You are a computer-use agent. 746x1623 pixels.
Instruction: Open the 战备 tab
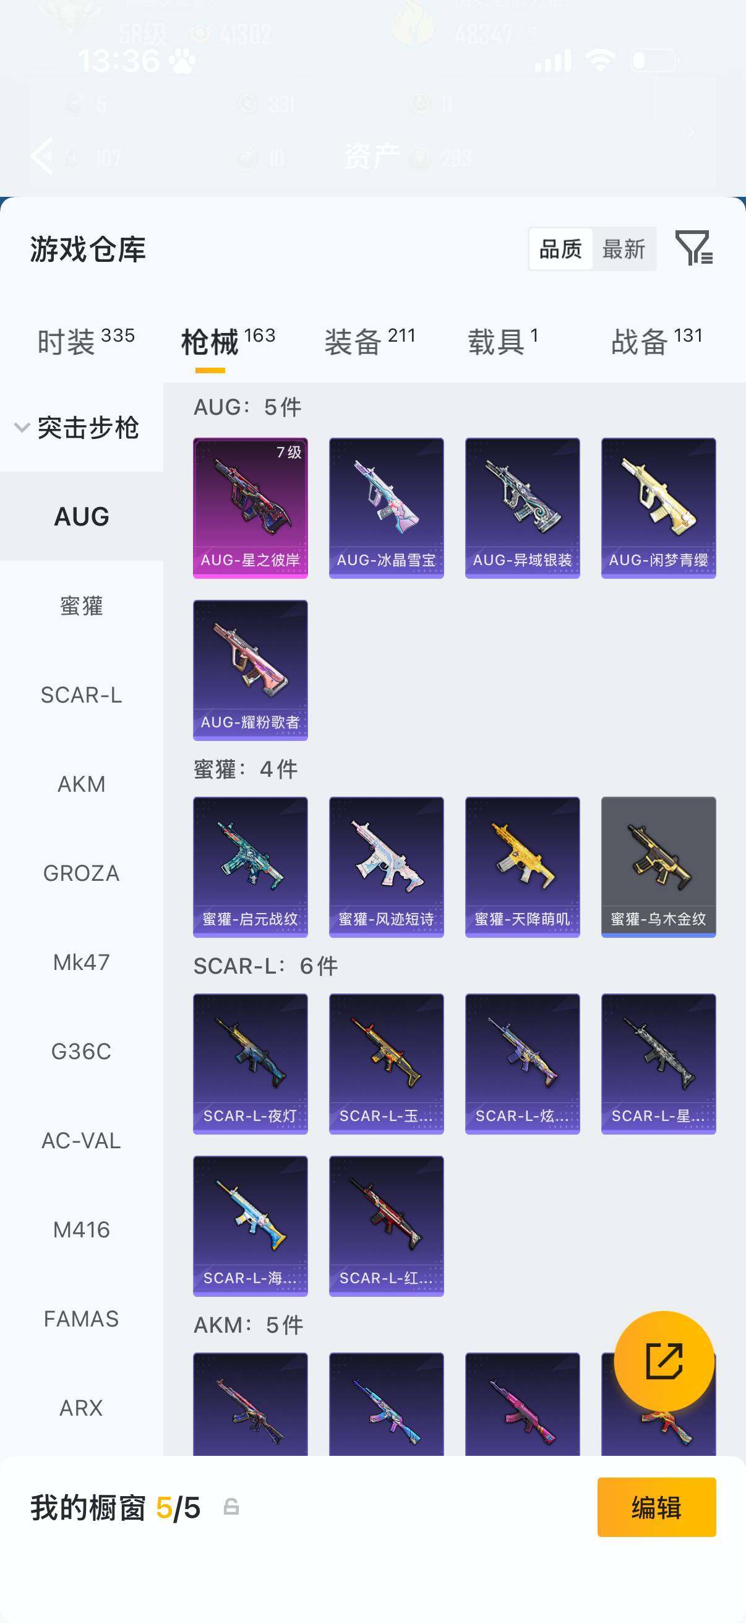pyautogui.click(x=656, y=342)
